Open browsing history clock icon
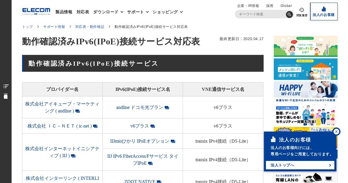The width and height of the screenshot is (348, 183). 302,10
